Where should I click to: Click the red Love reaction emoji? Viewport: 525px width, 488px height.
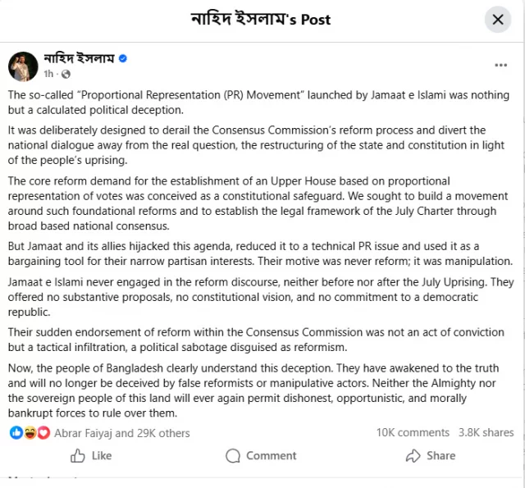[43, 432]
